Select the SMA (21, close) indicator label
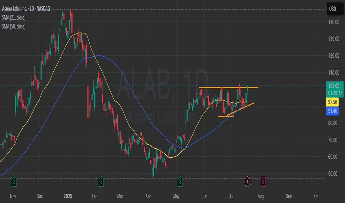This screenshot has width=345, height=203. (x=14, y=18)
